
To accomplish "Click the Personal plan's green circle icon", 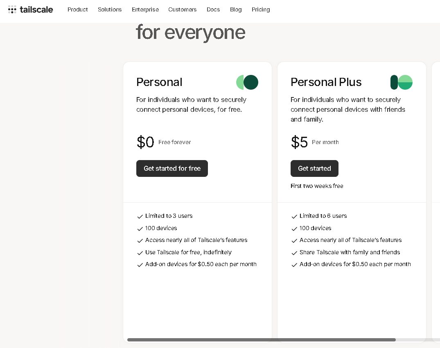I will [247, 82].
